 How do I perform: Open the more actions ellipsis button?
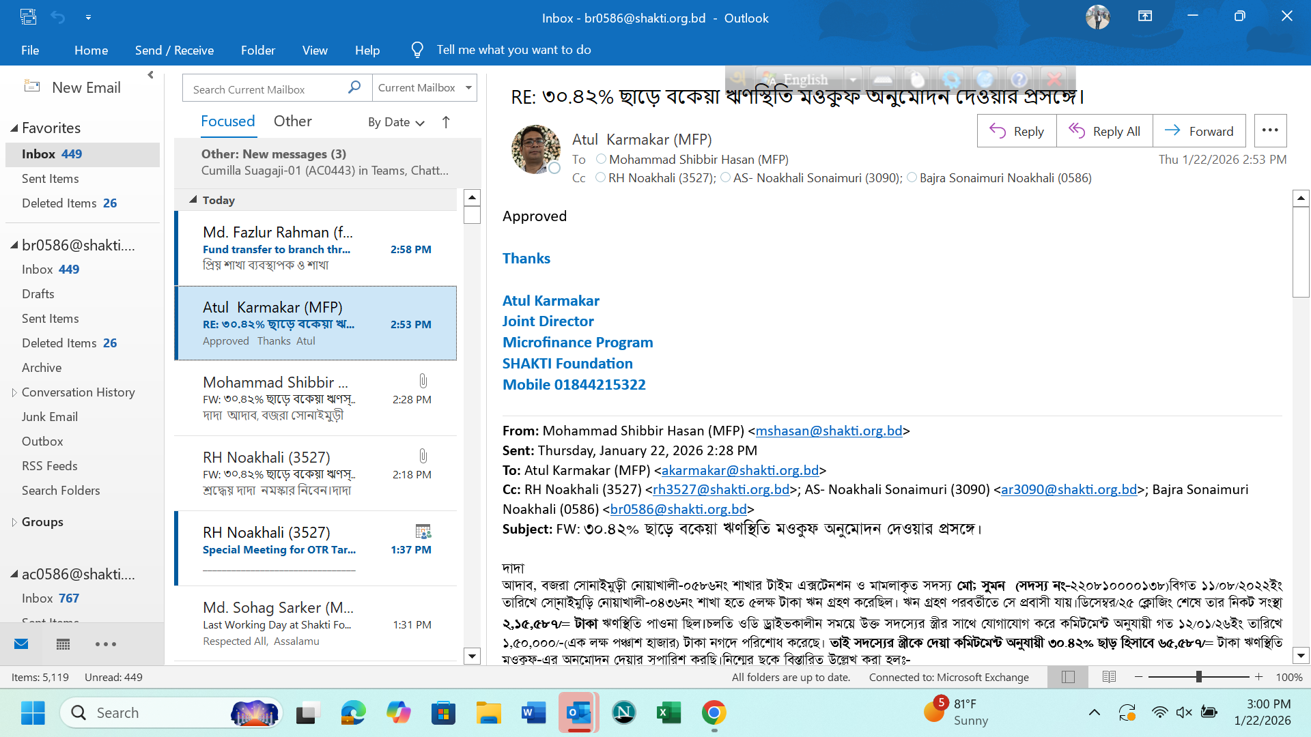[1270, 130]
